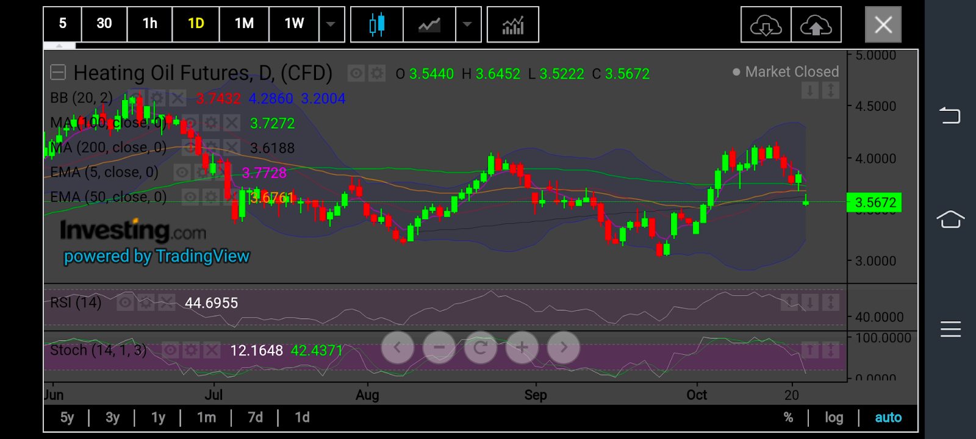The width and height of the screenshot is (976, 439).
Task: Hide the Stoch (14, 1, 3) indicator
Action: point(170,351)
